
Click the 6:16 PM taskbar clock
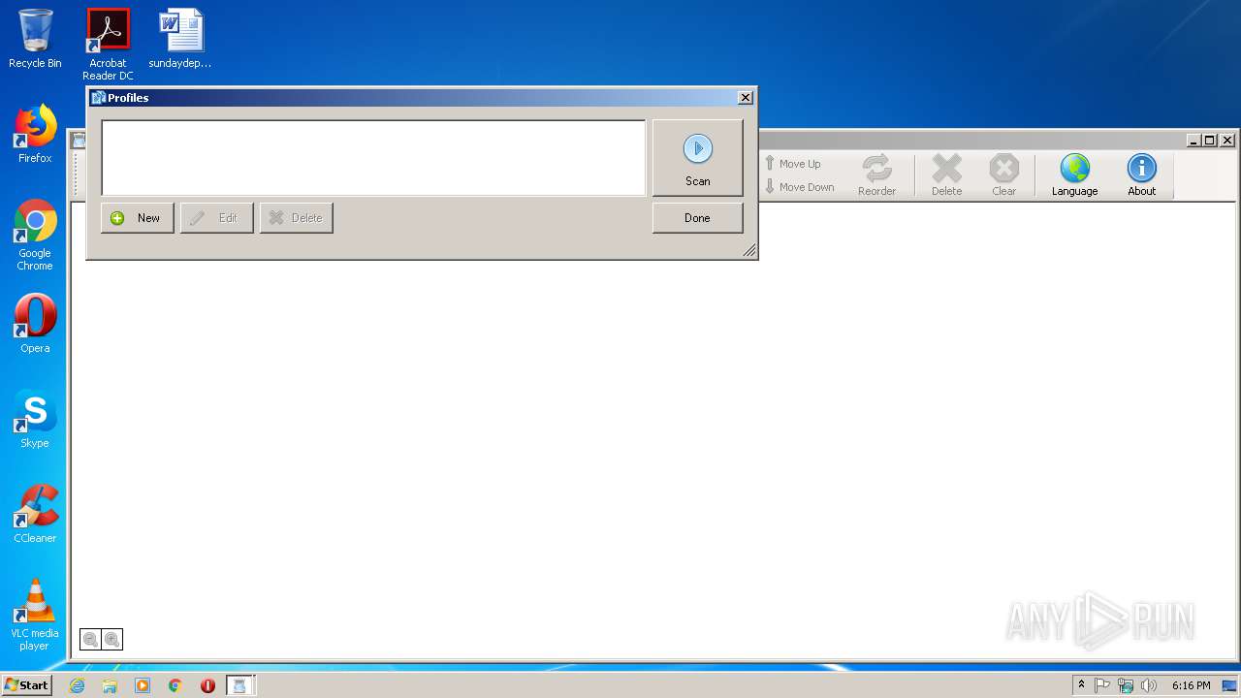tap(1191, 685)
